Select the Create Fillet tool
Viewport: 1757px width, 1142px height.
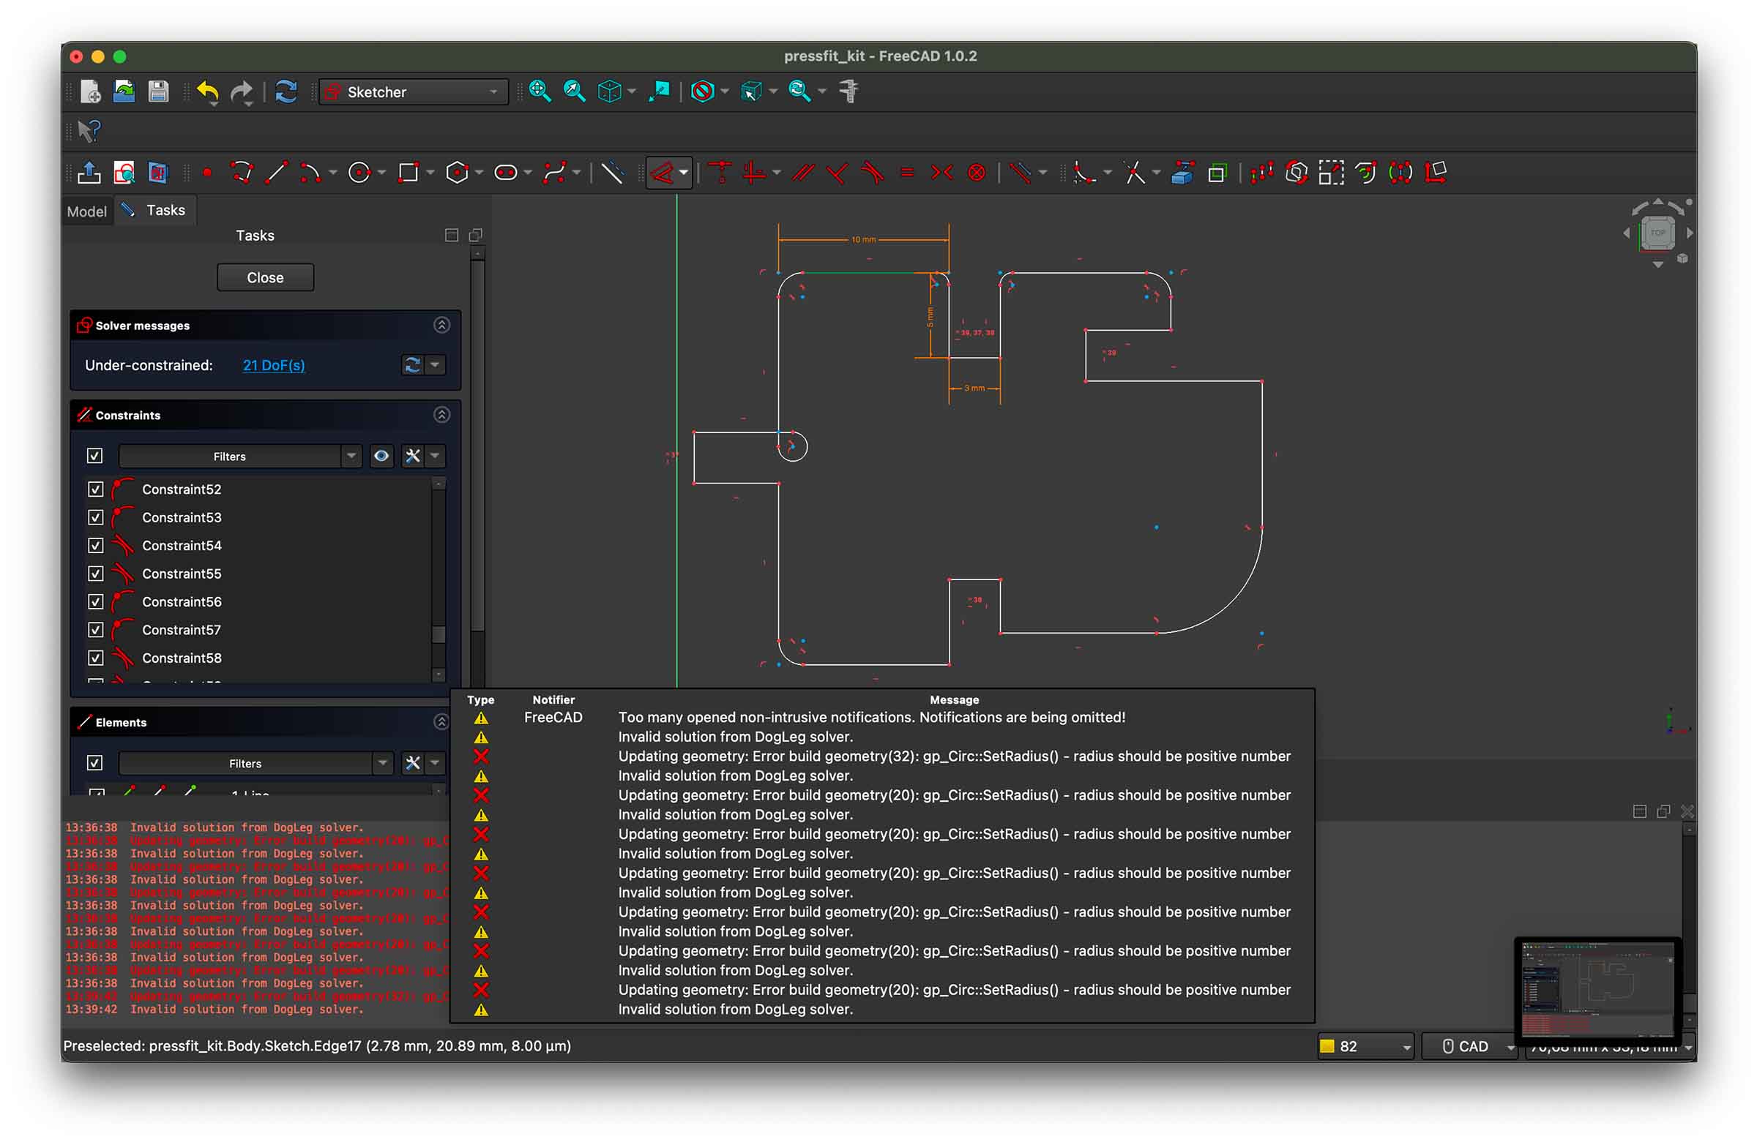tap(1082, 173)
